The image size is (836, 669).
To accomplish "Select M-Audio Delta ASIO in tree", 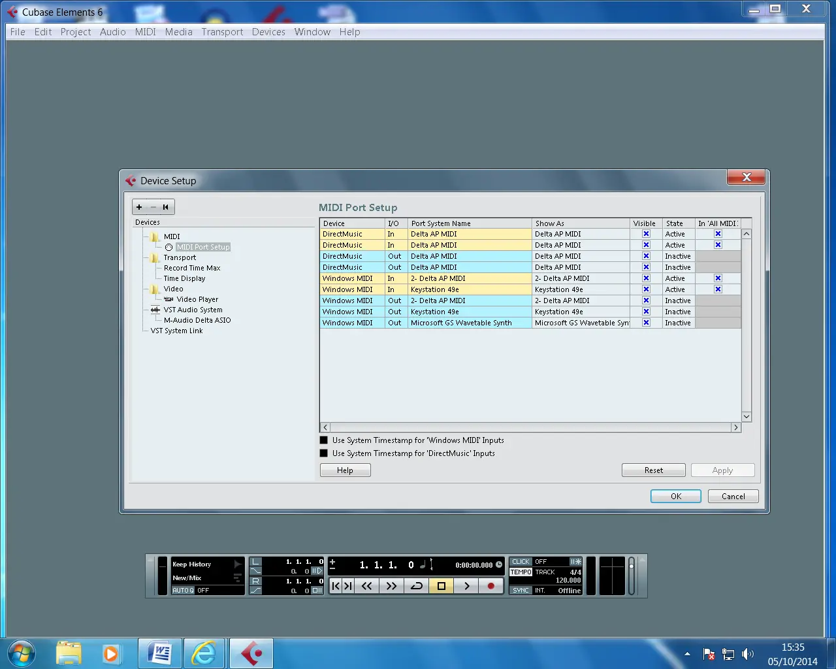I will pos(197,320).
